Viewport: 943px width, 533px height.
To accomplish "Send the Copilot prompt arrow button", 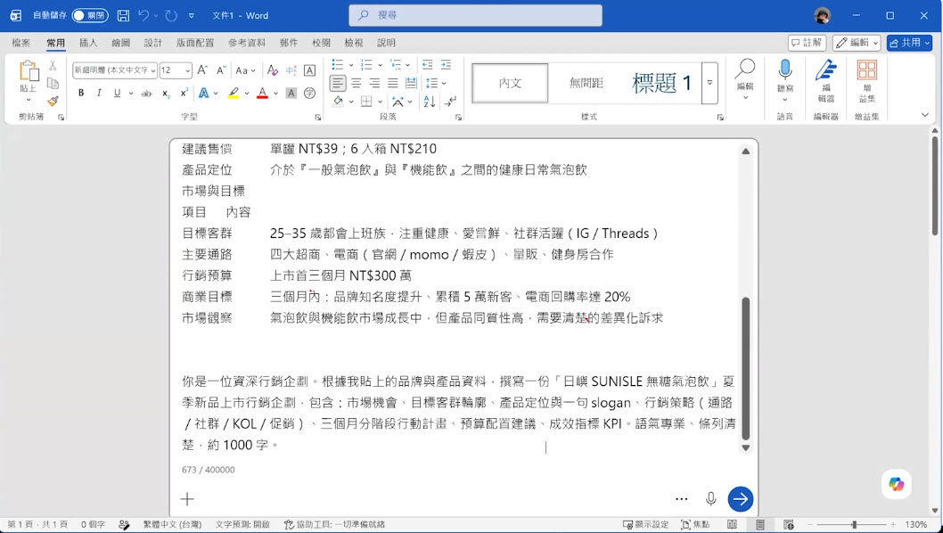I will (741, 499).
